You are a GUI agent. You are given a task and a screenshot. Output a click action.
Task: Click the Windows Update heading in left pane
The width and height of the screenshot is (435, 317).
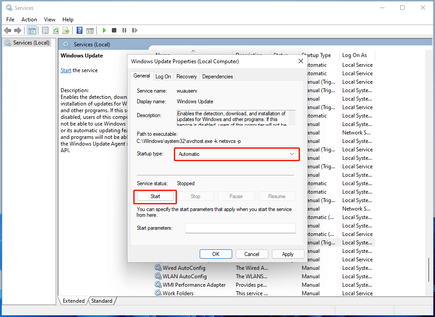tap(82, 55)
